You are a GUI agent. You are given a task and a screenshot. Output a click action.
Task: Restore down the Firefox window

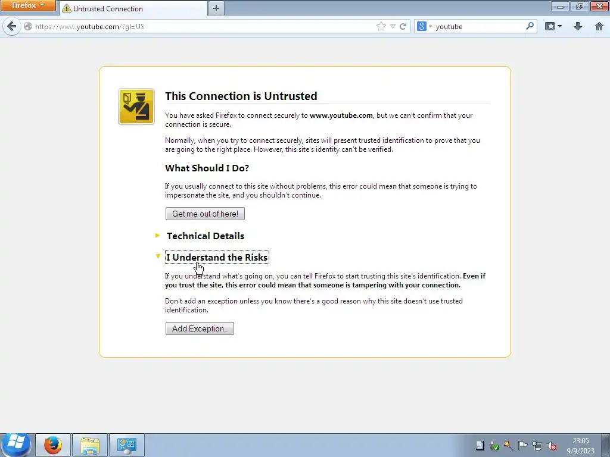pyautogui.click(x=580, y=6)
